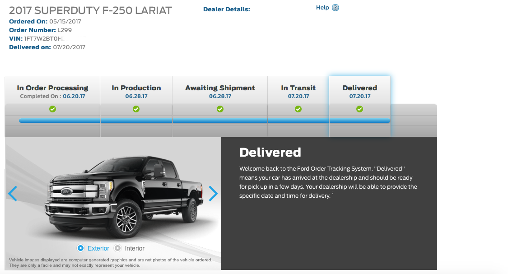Screen dimensions: 508x274
Task: Click the Help link
Action: click(x=322, y=8)
